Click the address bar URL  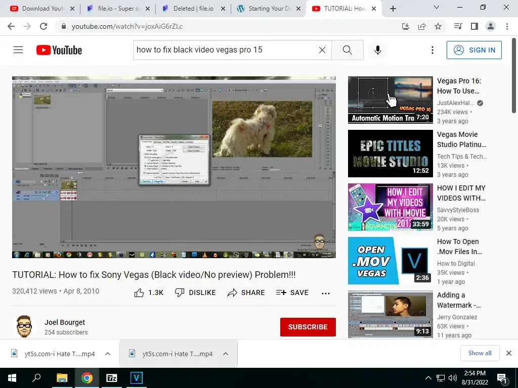point(127,26)
